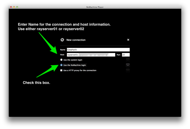190x129 pixels.
Task: Click the red close window button
Action: pos(11,7)
